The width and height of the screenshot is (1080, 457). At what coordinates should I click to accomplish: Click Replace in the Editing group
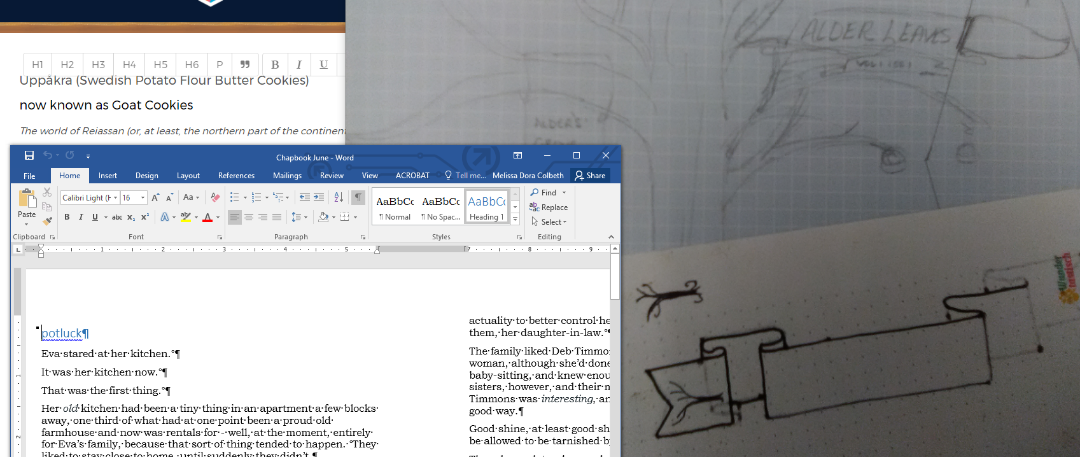549,207
